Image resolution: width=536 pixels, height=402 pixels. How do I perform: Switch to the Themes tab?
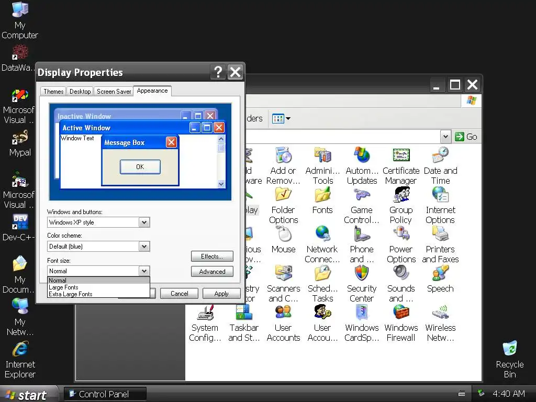click(53, 92)
